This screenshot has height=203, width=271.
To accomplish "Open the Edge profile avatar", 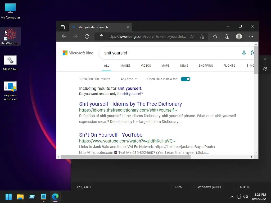I will click(x=239, y=36).
